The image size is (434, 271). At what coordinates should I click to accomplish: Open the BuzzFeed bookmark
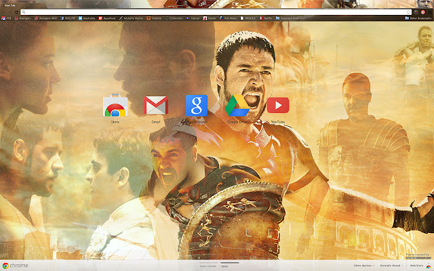(107, 18)
